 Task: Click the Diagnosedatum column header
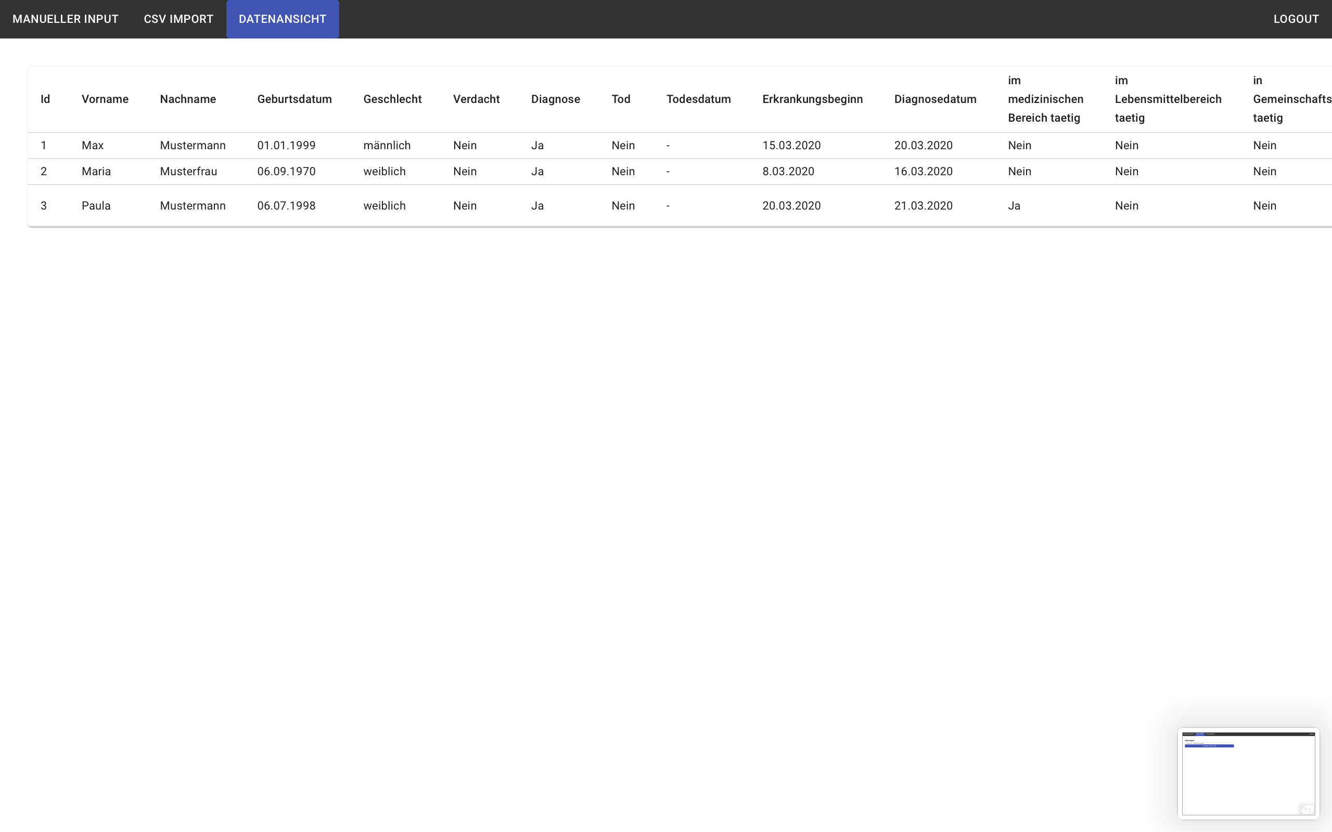(934, 99)
